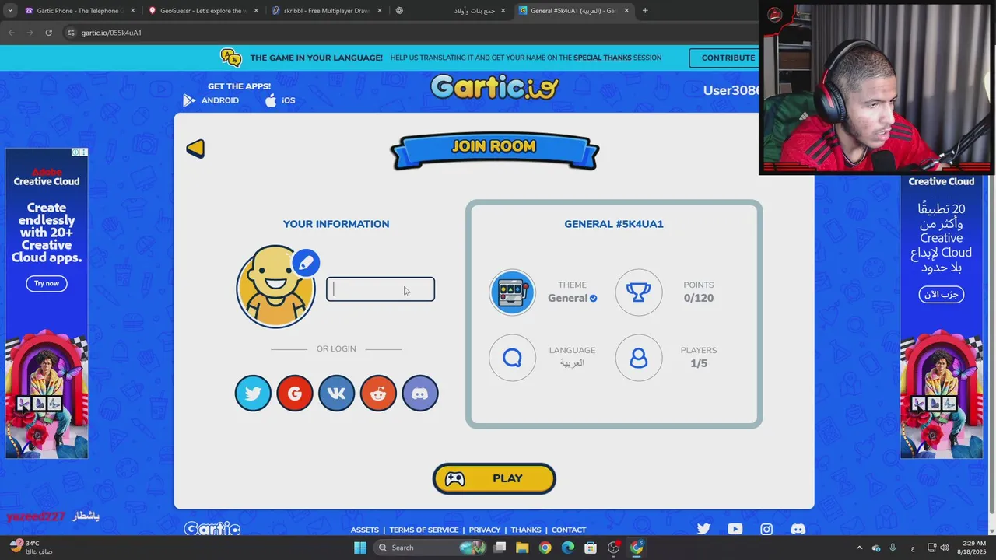The height and width of the screenshot is (560, 996).
Task: Log in with Google icon
Action: coord(295,394)
